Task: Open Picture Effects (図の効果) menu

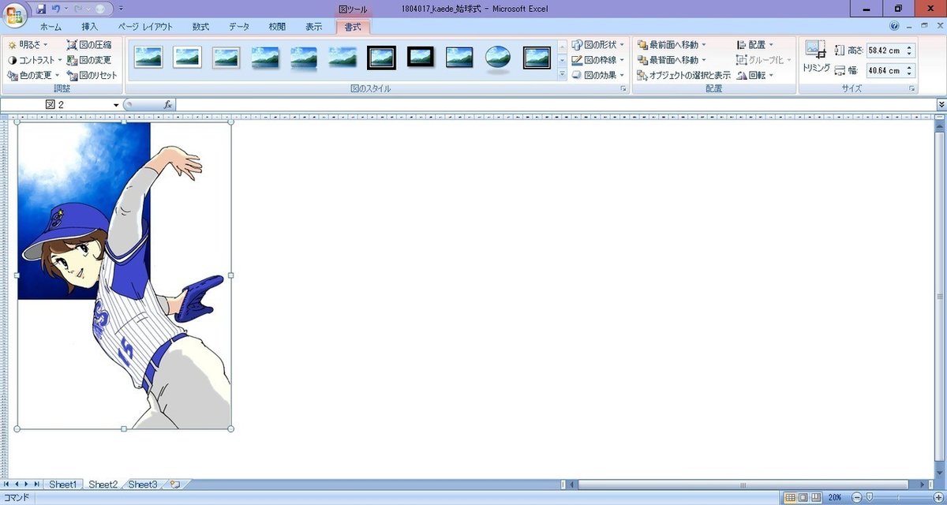Action: tap(598, 76)
